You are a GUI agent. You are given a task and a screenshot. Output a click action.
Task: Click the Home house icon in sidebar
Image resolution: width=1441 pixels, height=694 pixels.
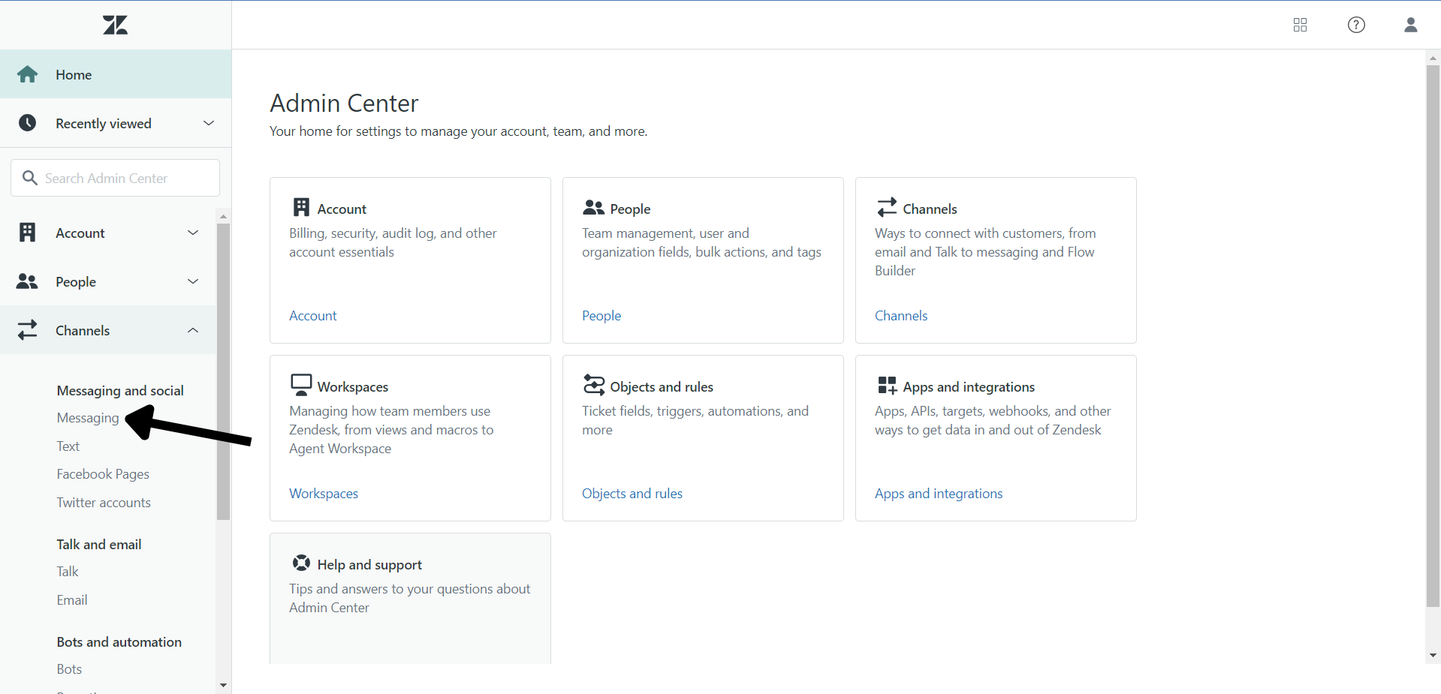tap(28, 74)
